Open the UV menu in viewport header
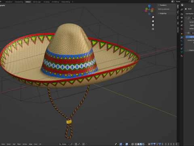 tap(40, 144)
